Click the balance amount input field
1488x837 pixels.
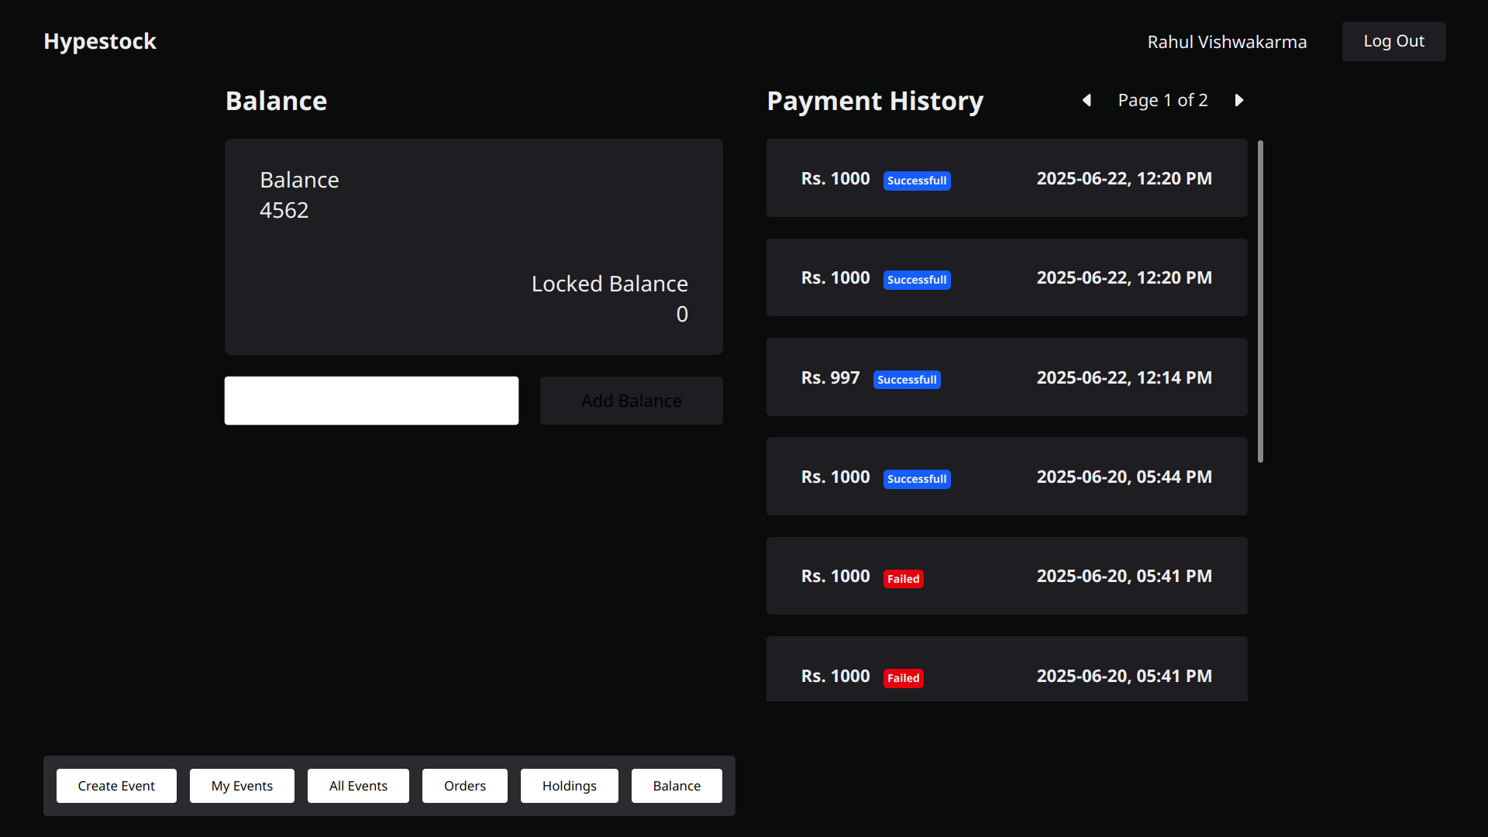(x=371, y=401)
